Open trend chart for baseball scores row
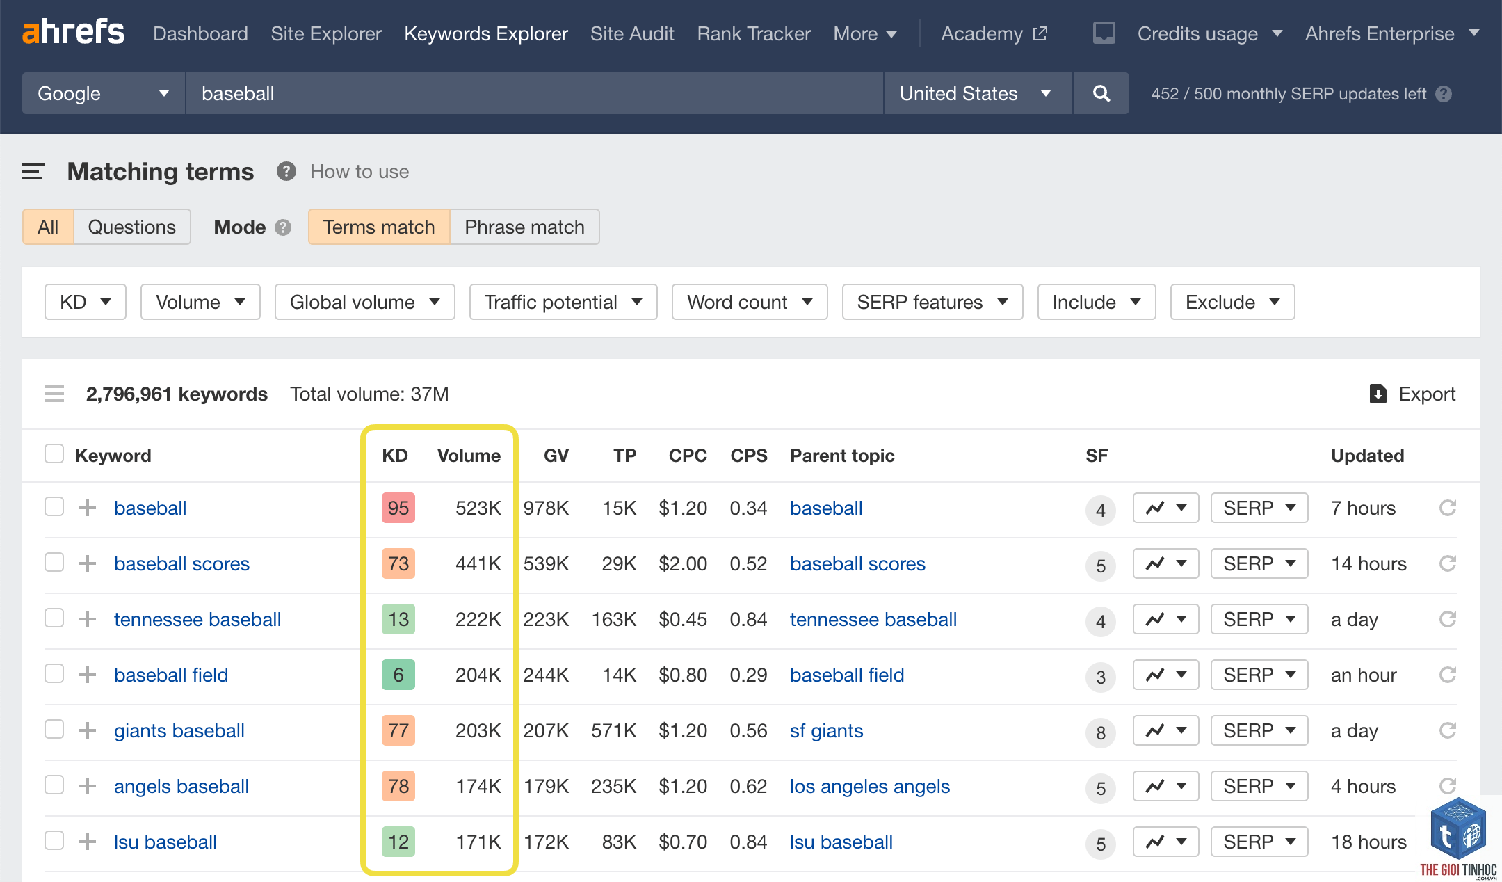The height and width of the screenshot is (882, 1502). click(1165, 563)
